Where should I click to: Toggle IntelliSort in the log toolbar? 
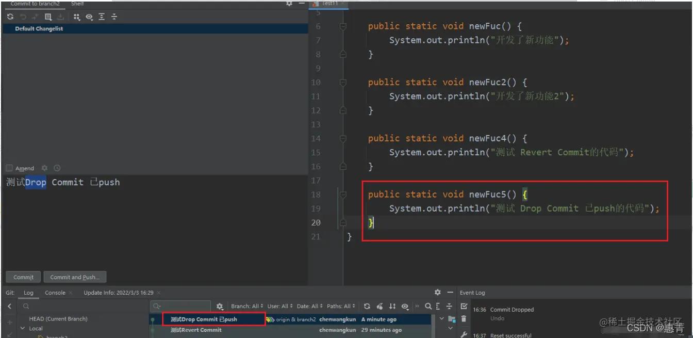[392, 306]
